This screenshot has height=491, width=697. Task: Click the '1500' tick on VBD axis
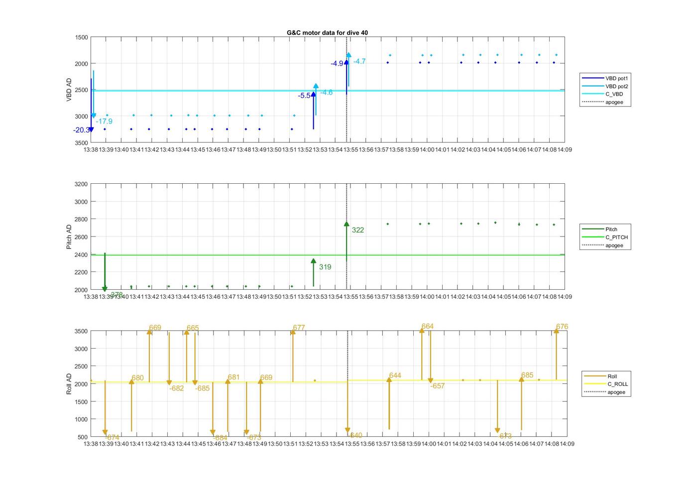pyautogui.click(x=82, y=37)
